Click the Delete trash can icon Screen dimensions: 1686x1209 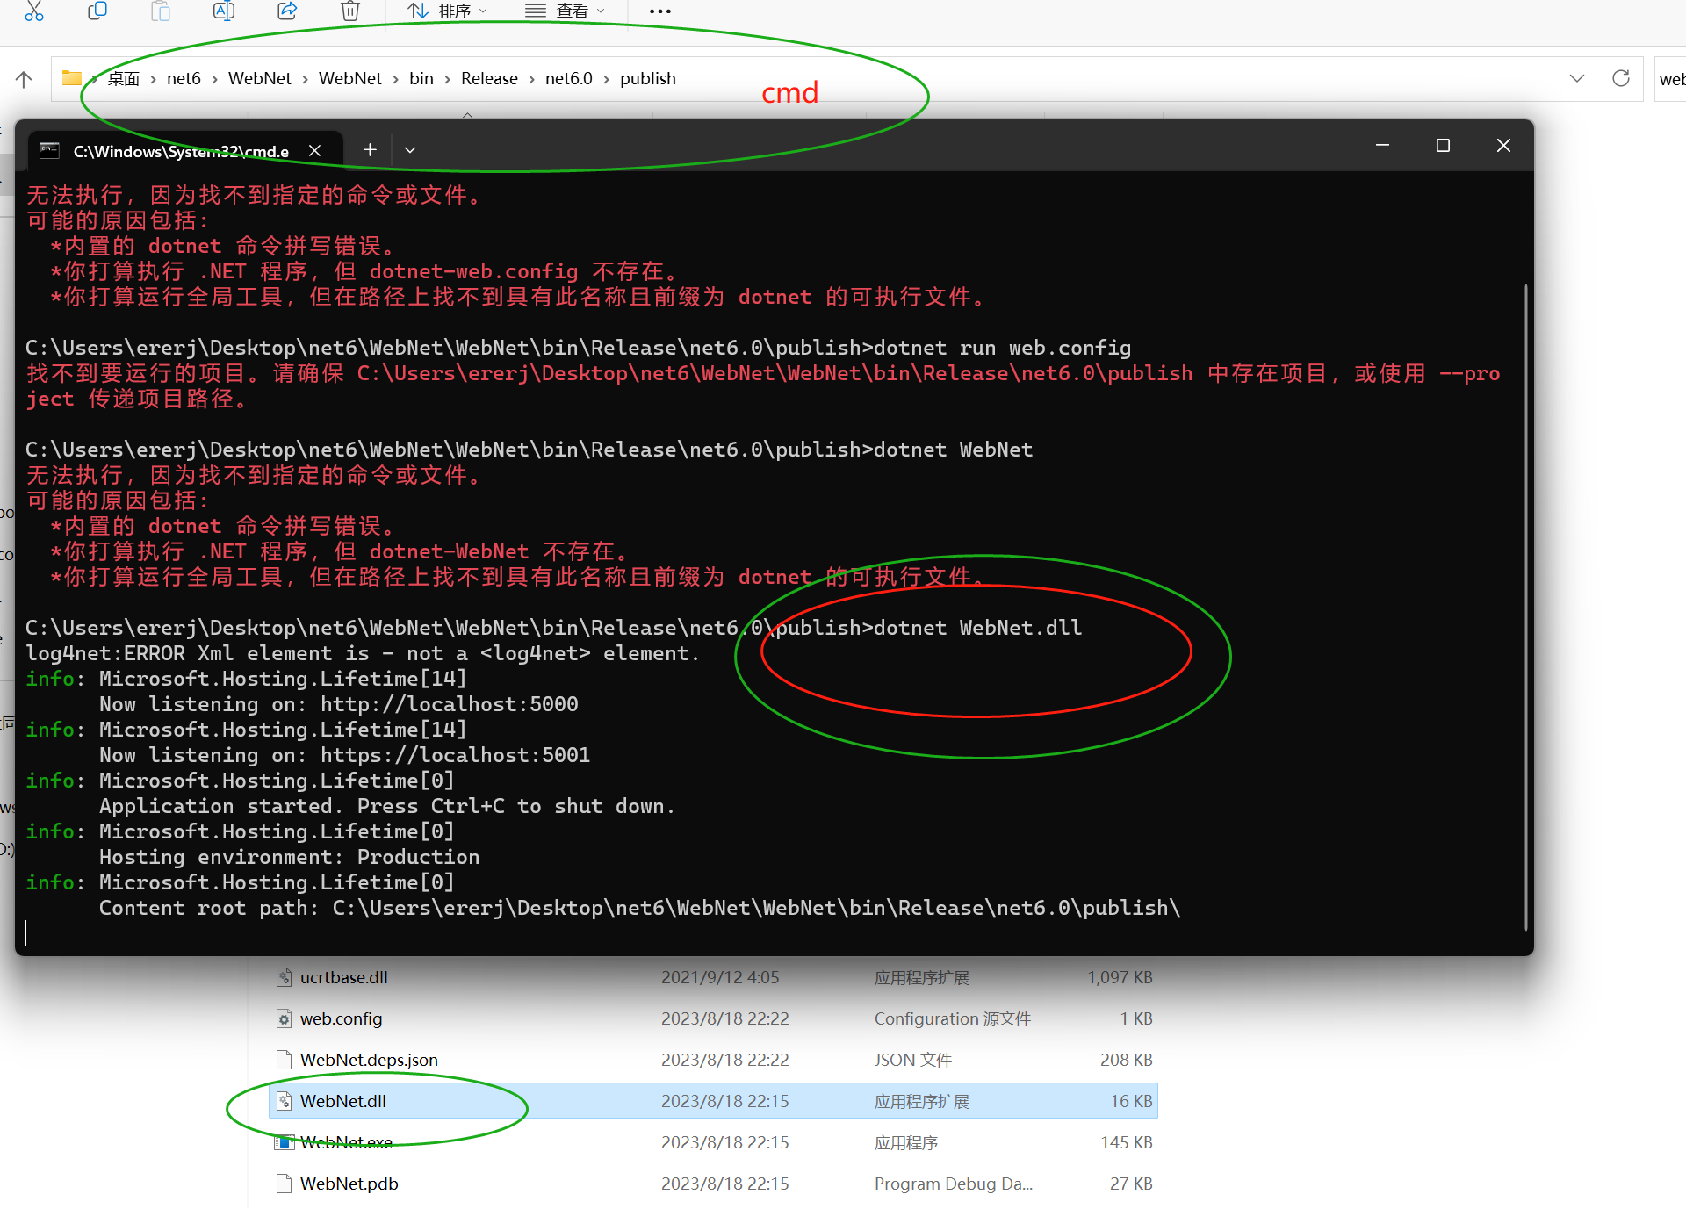pyautogui.click(x=350, y=11)
